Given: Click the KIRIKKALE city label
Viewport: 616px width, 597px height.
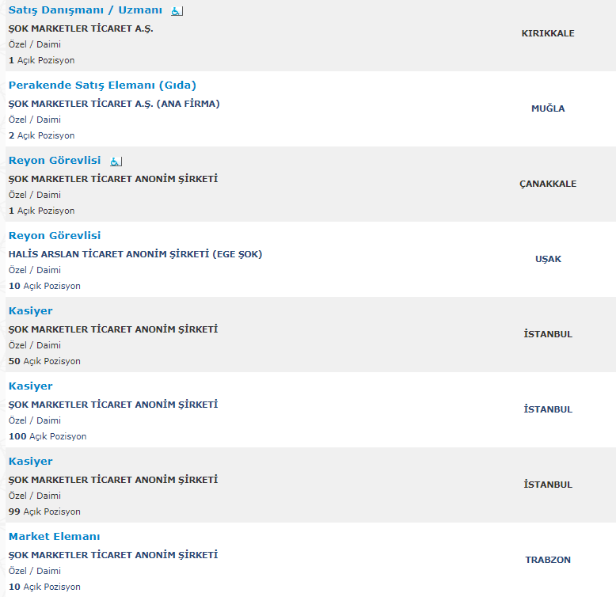Looking at the screenshot, I should click(x=548, y=33).
